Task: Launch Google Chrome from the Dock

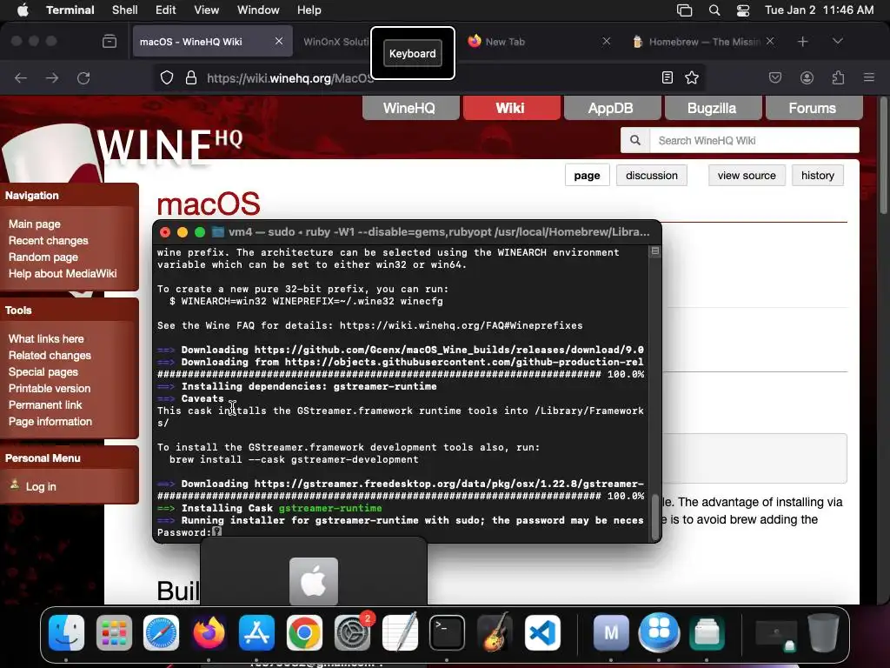Action: pos(304,633)
